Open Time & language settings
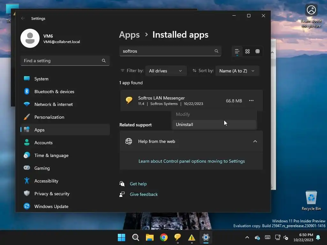Screen dimensions: 327x245 pyautogui.click(x=65, y=155)
